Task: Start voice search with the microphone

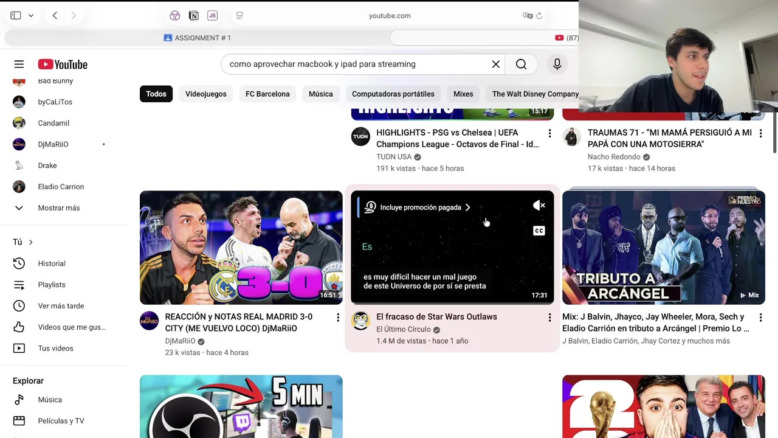Action: pyautogui.click(x=557, y=64)
